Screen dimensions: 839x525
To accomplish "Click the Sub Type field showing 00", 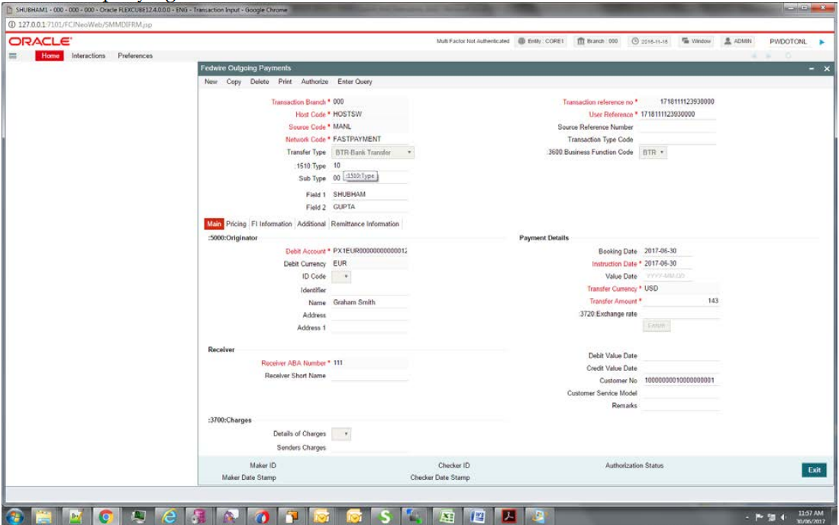I will [x=369, y=178].
